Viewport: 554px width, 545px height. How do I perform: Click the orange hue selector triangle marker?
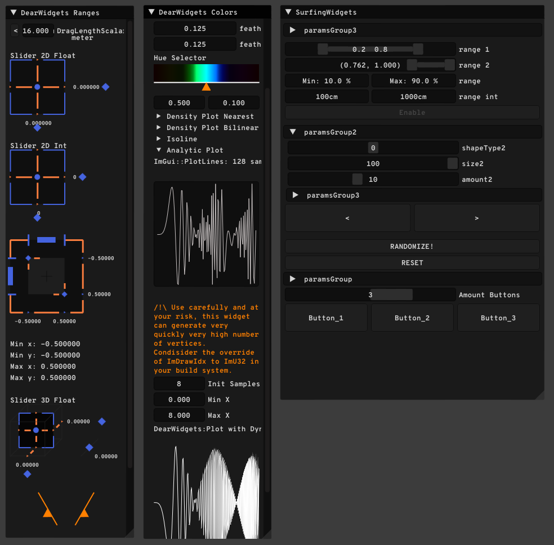click(x=206, y=87)
